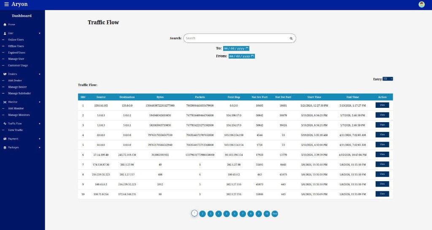Screen dimensions: 432x230
Task: Click the Packages section icon
Action: [x=5, y=147]
